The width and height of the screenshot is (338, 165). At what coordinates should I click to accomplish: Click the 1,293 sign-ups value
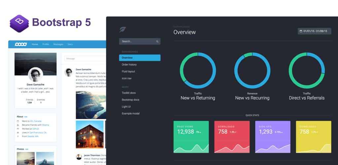(x=266, y=132)
